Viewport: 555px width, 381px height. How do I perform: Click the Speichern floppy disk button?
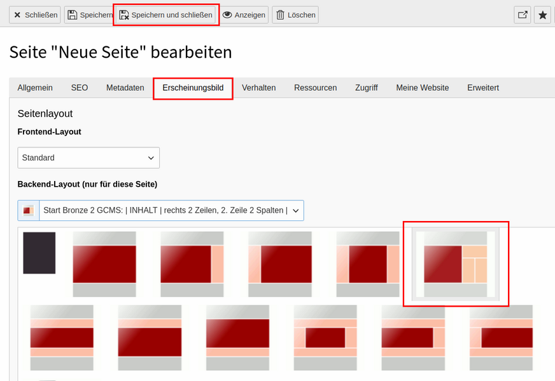(x=89, y=15)
